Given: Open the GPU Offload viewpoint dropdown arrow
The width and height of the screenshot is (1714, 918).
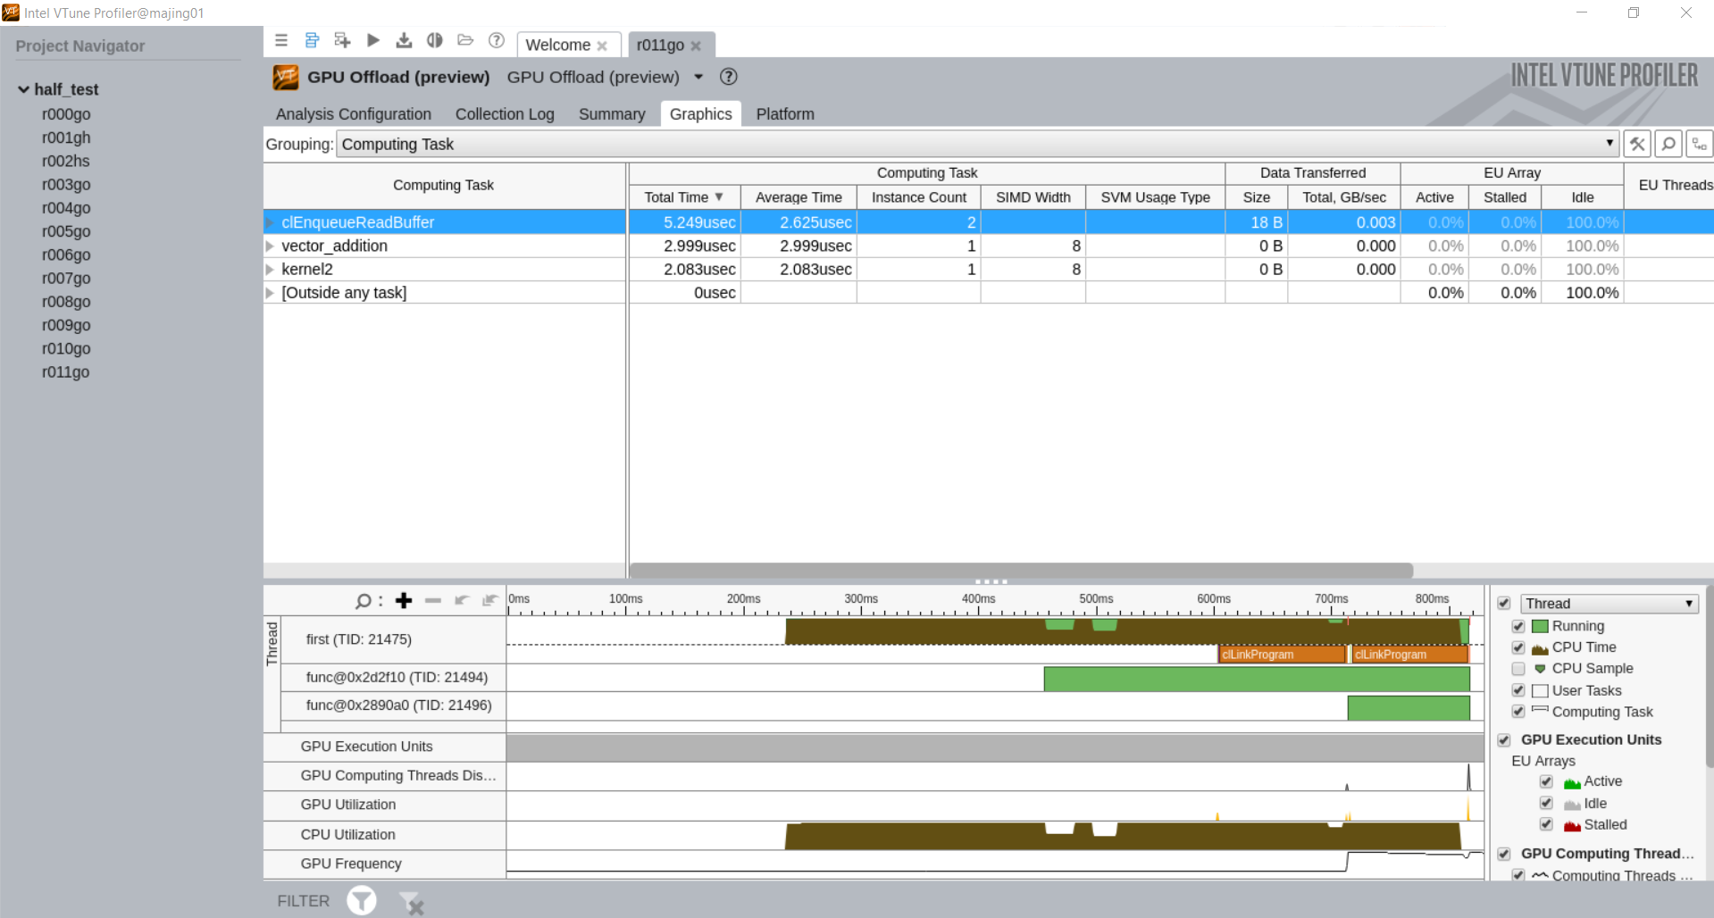Looking at the screenshot, I should coord(698,77).
